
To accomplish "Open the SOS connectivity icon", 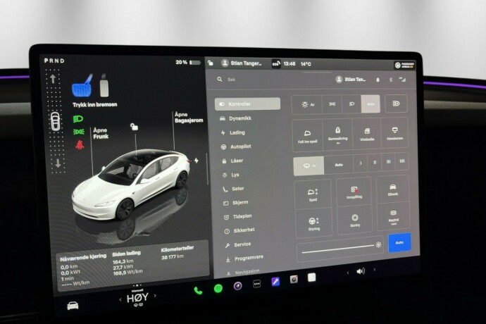I will [276, 64].
